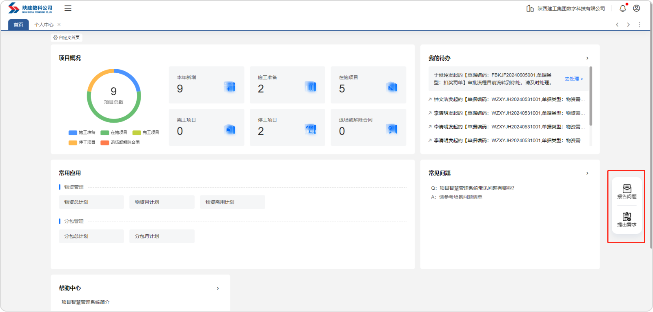Click the company building icon in header
The width and height of the screenshot is (653, 312).
[x=530, y=9]
